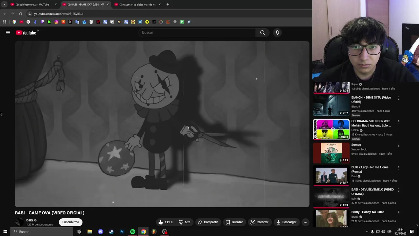Reload the current page
Screen dimensions: 419x236
[x=20, y=14]
